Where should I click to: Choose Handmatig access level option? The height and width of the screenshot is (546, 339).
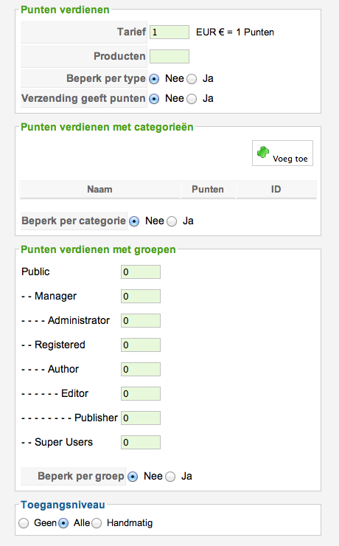point(97,523)
